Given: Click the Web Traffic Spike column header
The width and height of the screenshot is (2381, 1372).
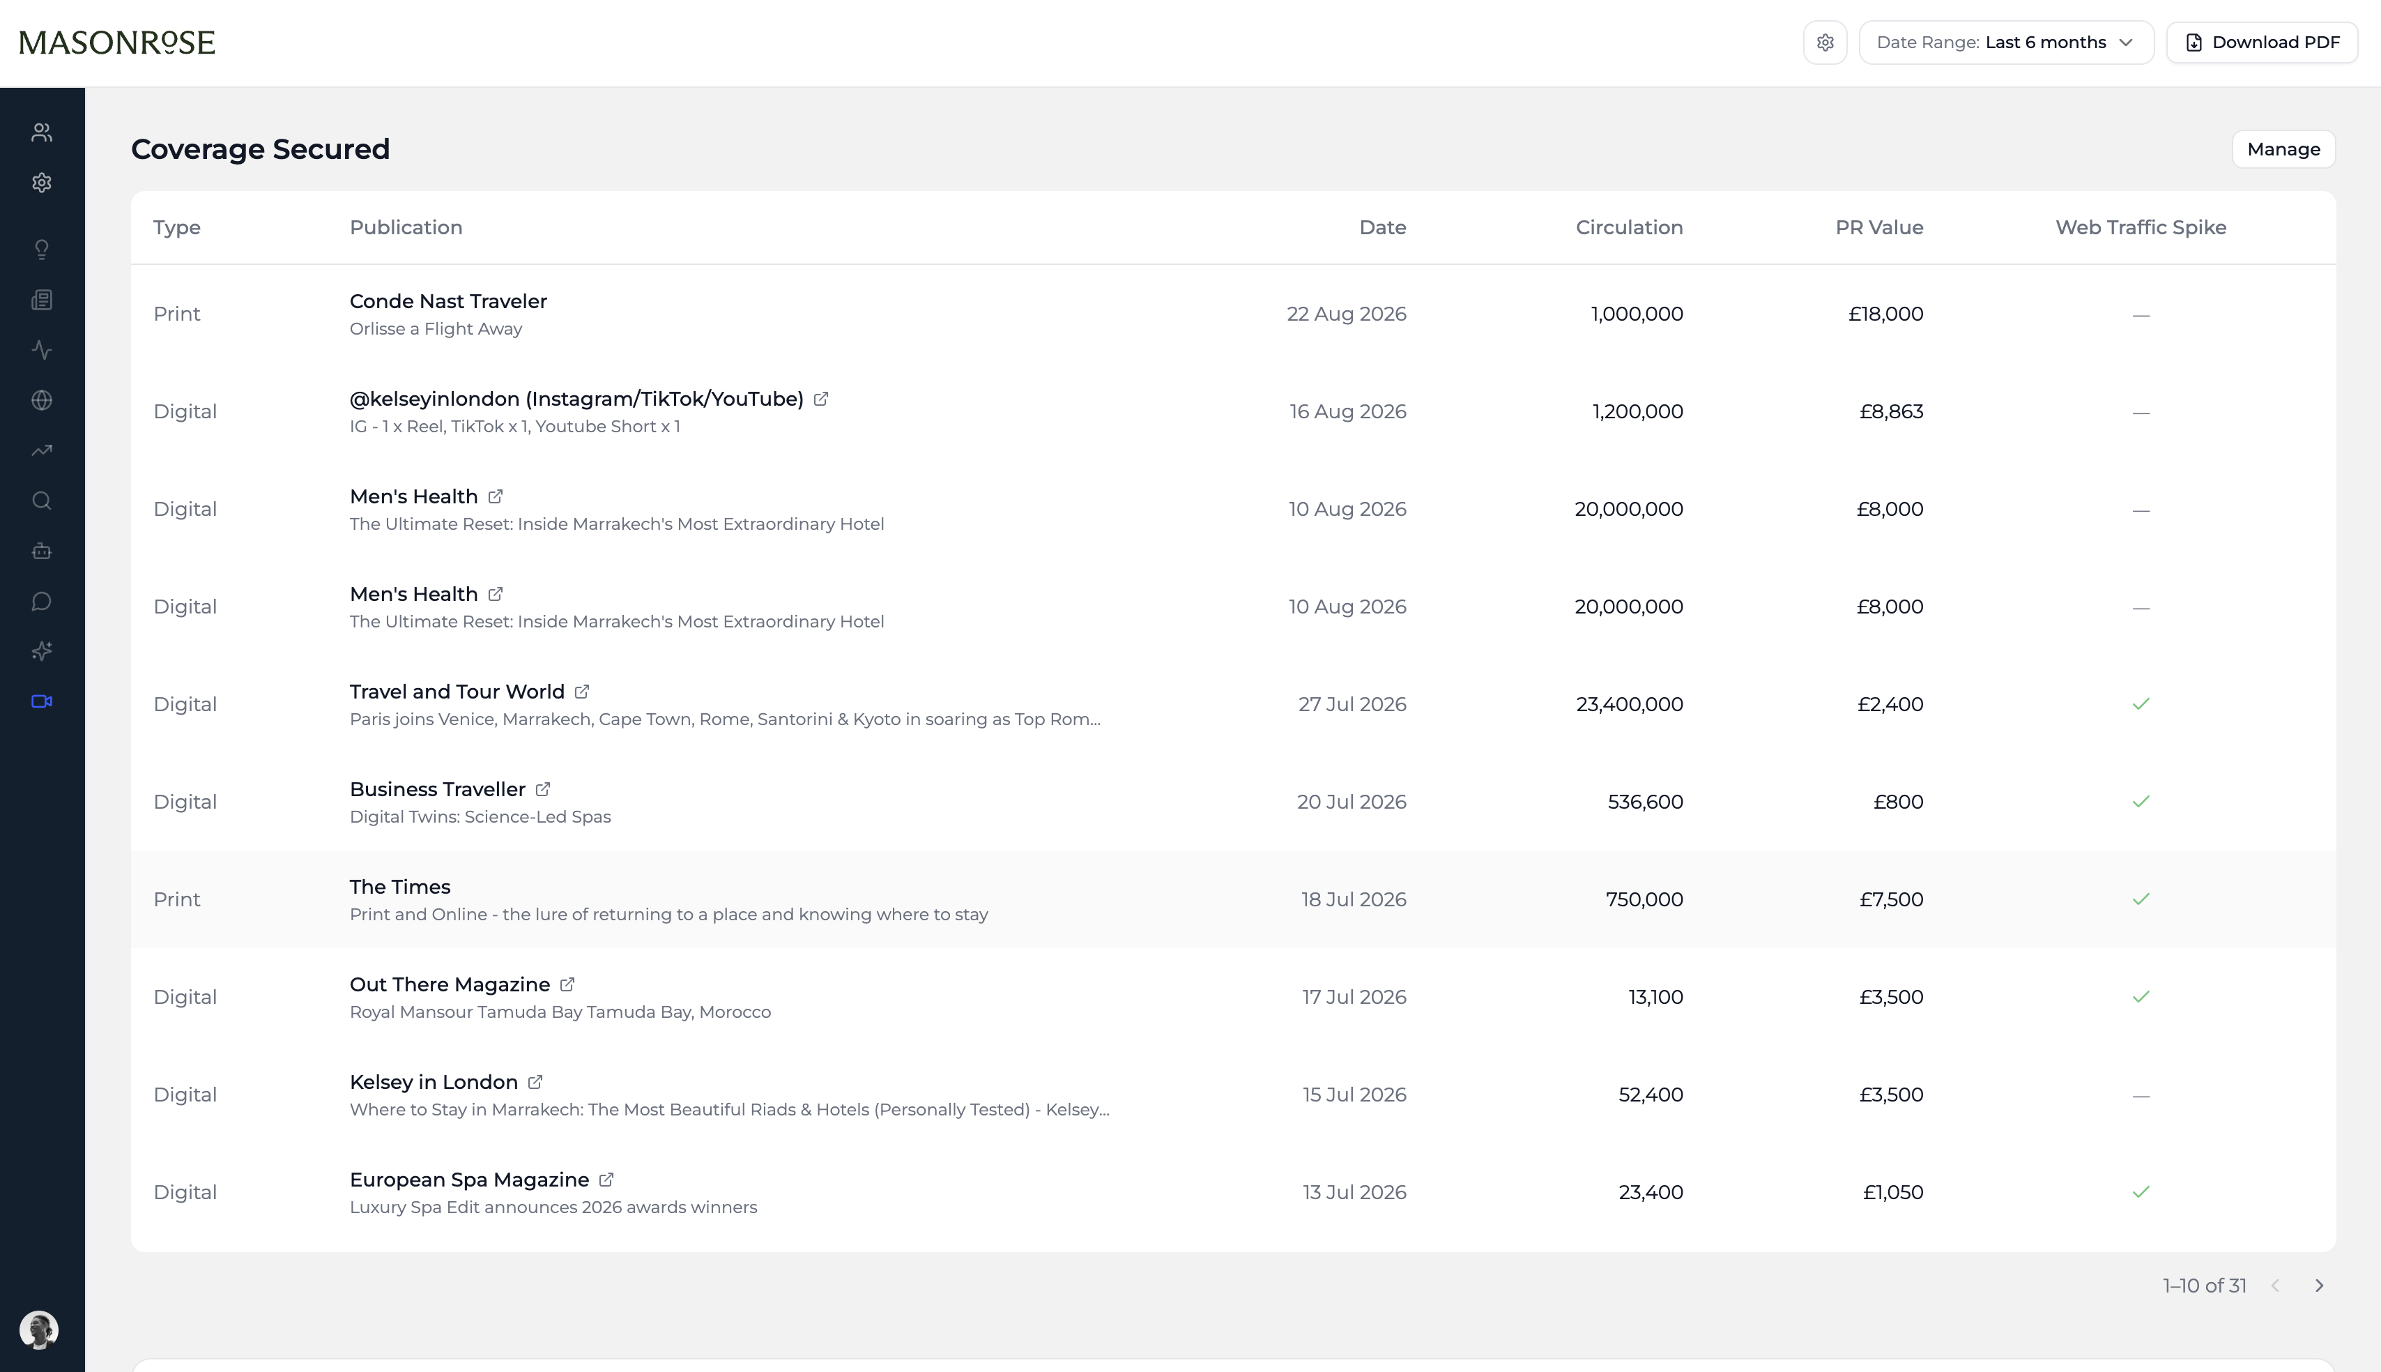Looking at the screenshot, I should 2140,227.
